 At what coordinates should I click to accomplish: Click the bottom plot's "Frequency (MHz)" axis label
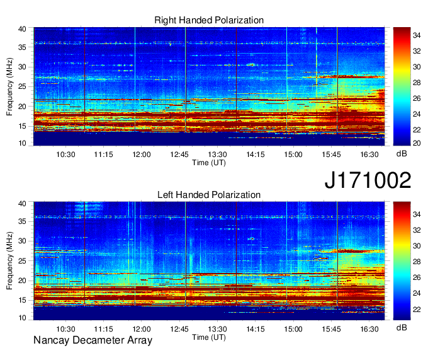(9, 261)
